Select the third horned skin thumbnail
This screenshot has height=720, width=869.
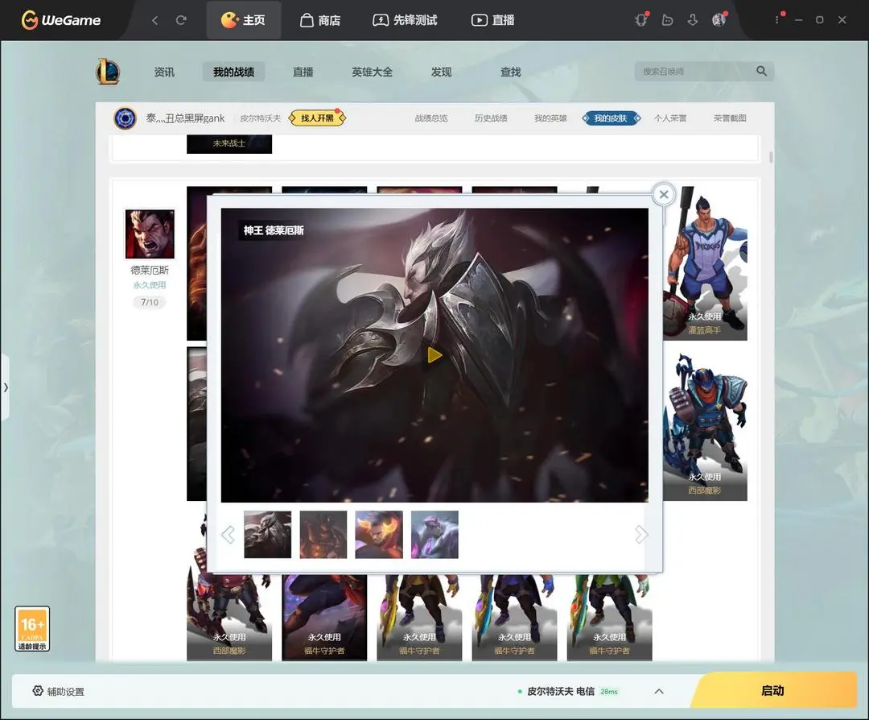379,534
